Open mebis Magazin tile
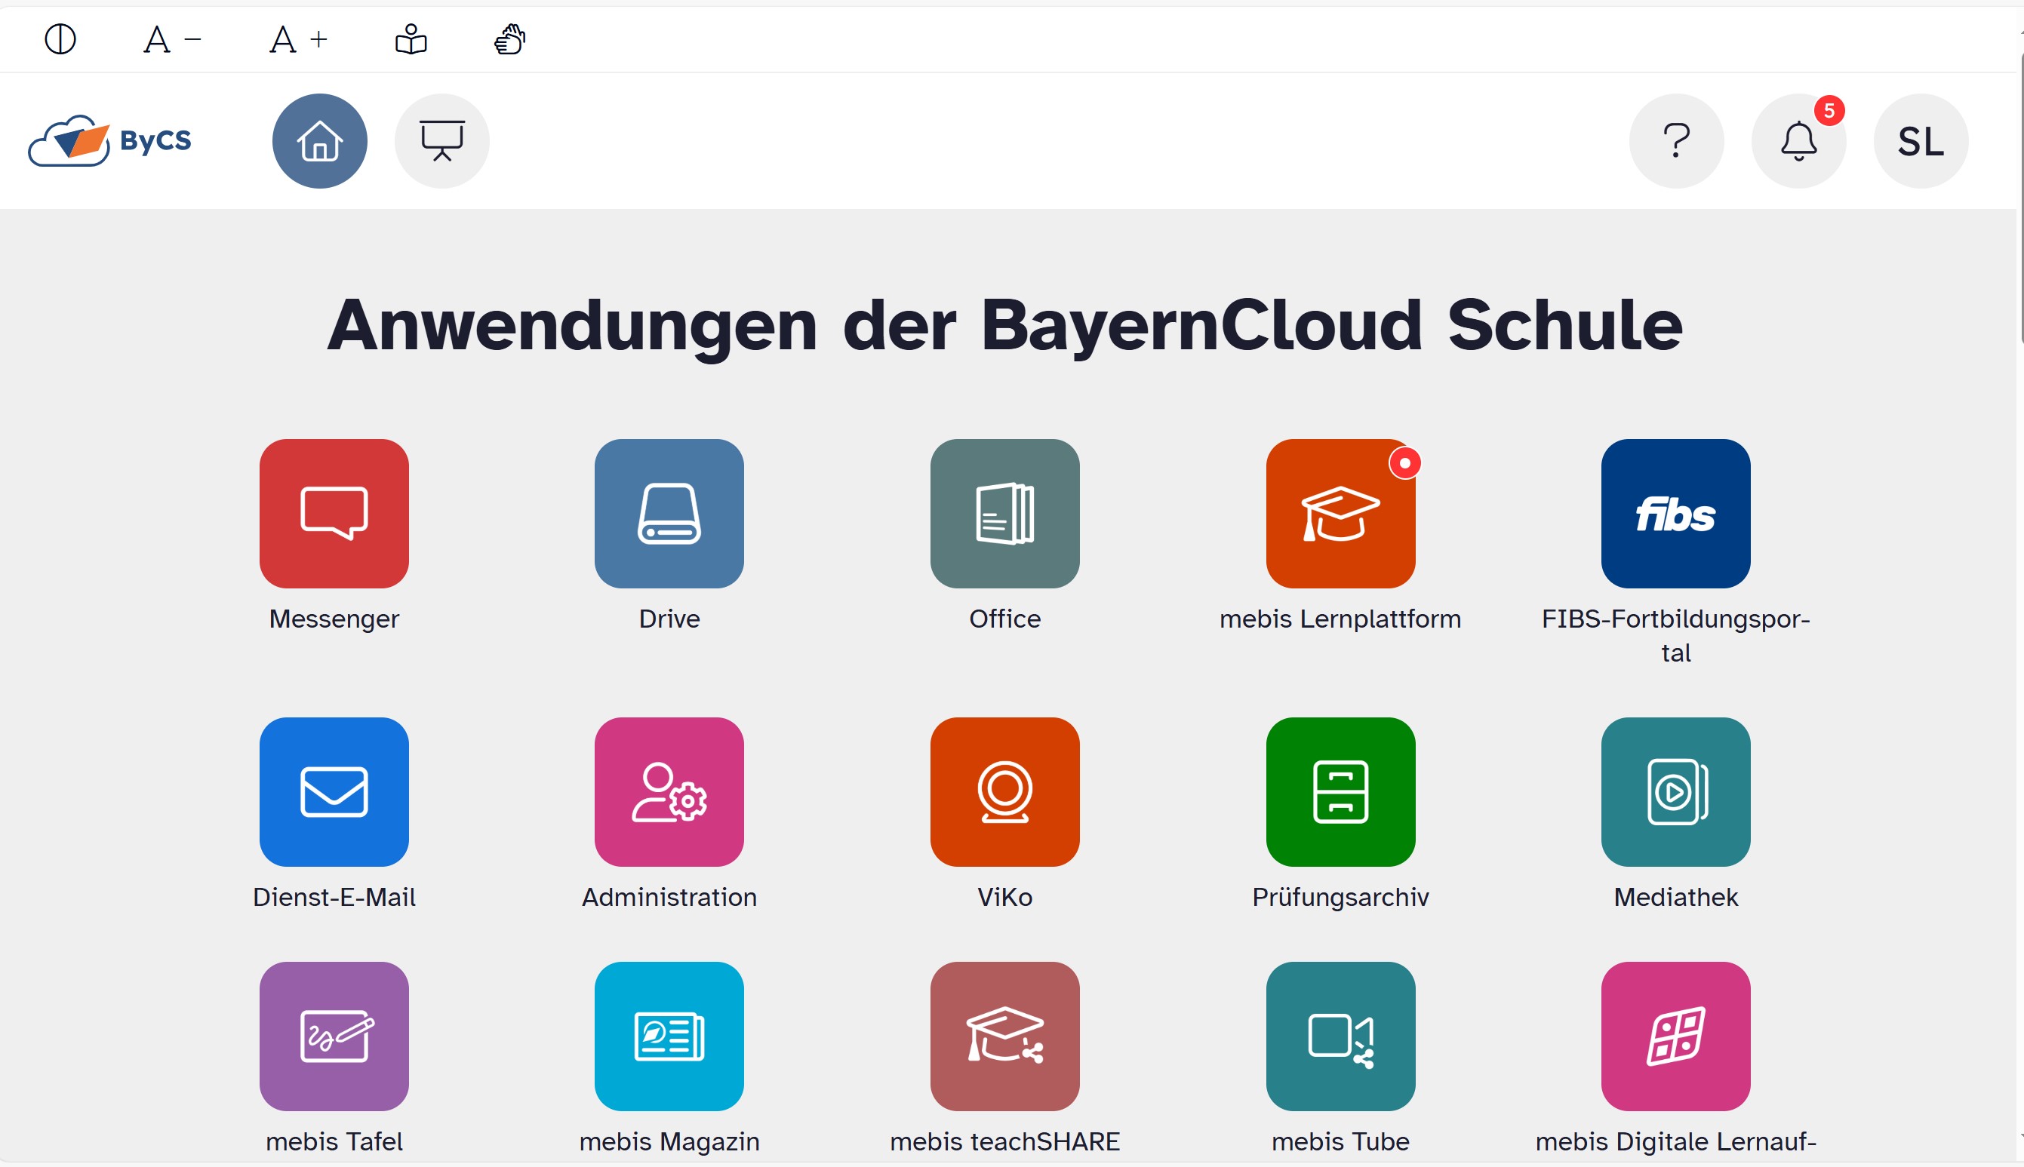Screen dimensions: 2024x1167 click(x=669, y=1036)
